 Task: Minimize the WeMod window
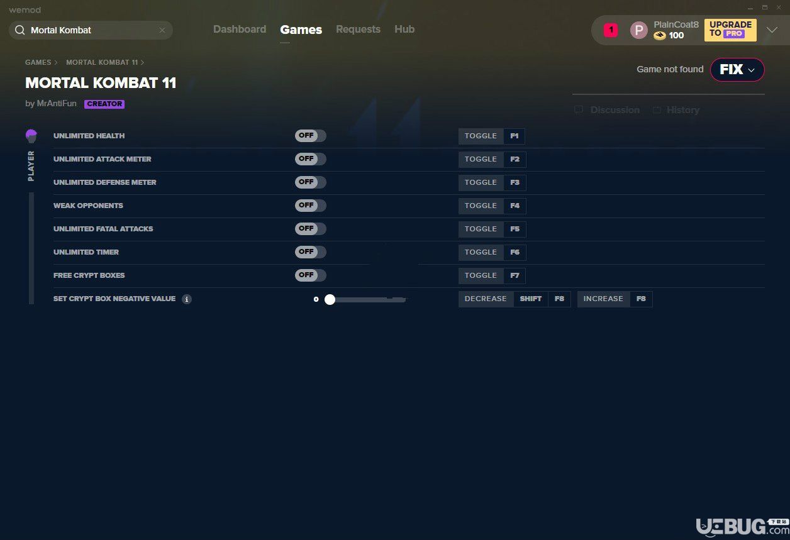750,8
